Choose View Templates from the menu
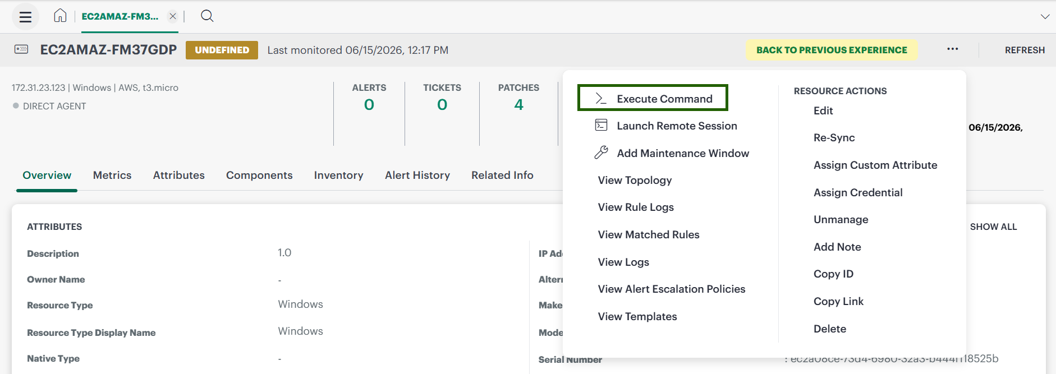1056x374 pixels. pyautogui.click(x=637, y=316)
